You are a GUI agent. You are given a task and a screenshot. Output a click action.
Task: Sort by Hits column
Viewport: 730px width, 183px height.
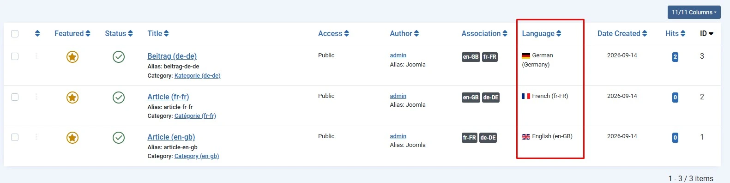675,33
